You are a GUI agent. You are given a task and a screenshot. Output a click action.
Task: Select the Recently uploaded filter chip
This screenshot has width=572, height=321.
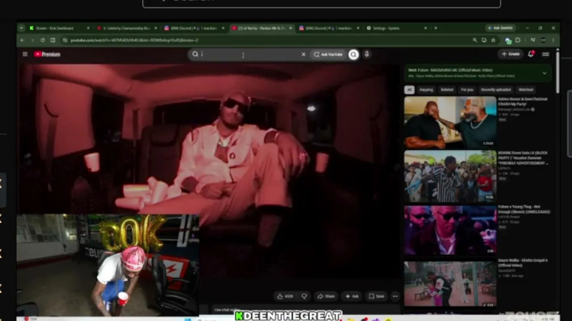point(496,90)
